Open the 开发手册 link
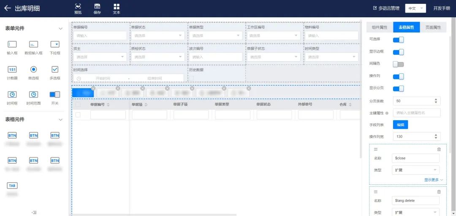The height and width of the screenshot is (216, 456). [x=441, y=8]
